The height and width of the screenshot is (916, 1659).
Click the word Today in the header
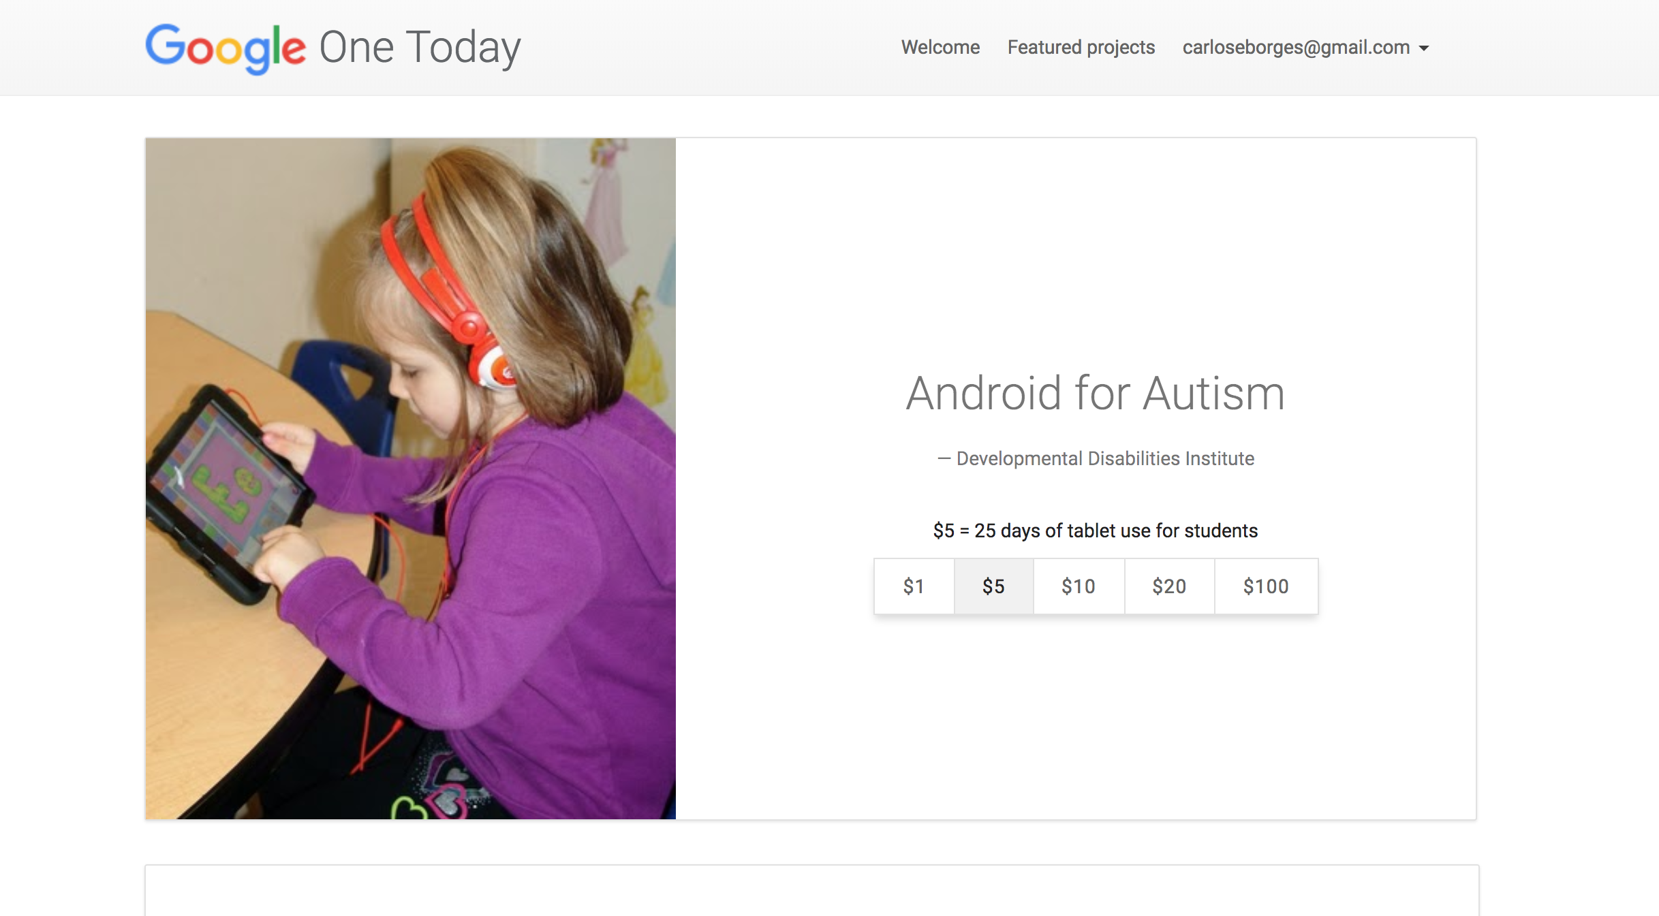(463, 48)
